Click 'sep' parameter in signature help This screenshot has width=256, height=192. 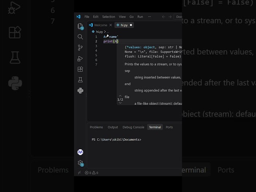(127, 71)
